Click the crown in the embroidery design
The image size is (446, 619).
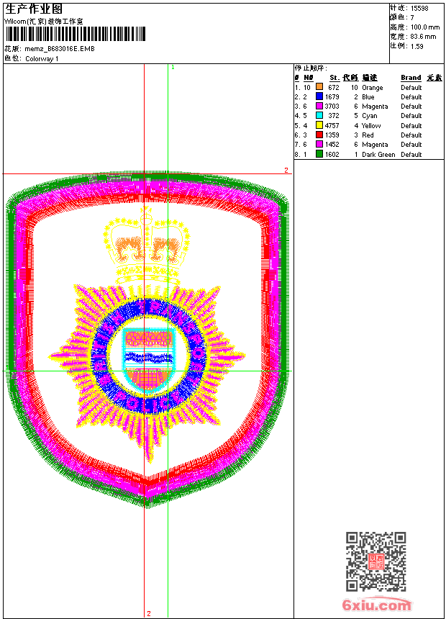(147, 245)
